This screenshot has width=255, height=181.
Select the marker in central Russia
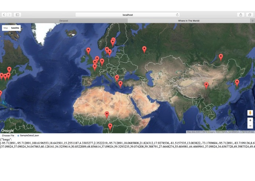(x=144, y=50)
